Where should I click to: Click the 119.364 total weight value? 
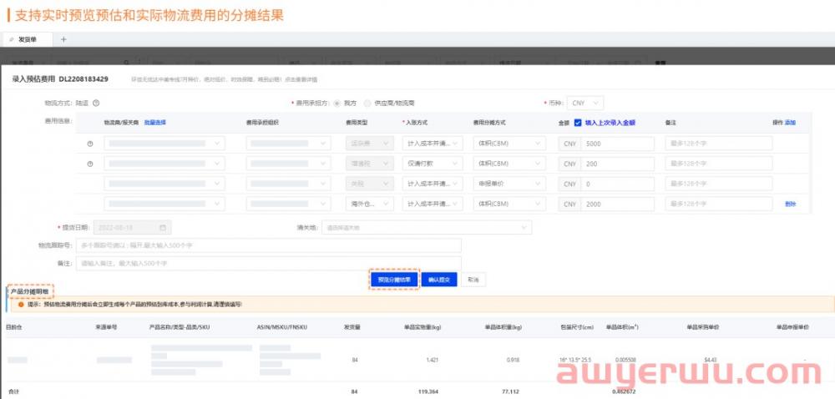tap(428, 392)
